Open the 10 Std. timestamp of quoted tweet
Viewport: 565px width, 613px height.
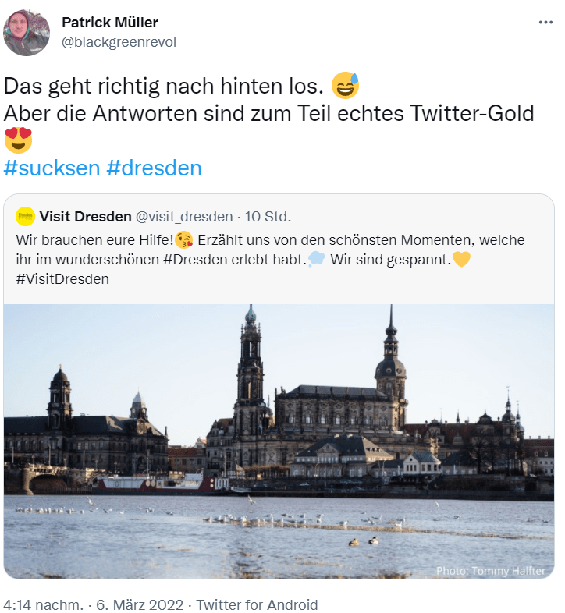point(268,217)
